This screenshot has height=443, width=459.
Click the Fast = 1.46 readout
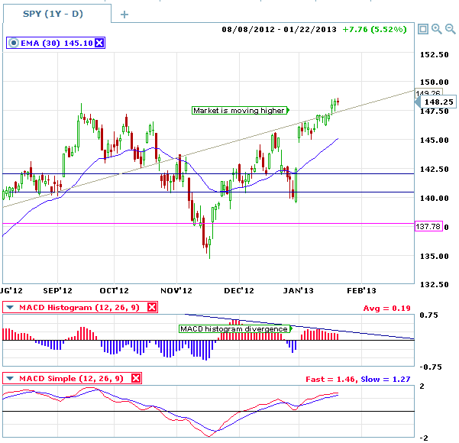click(x=331, y=379)
